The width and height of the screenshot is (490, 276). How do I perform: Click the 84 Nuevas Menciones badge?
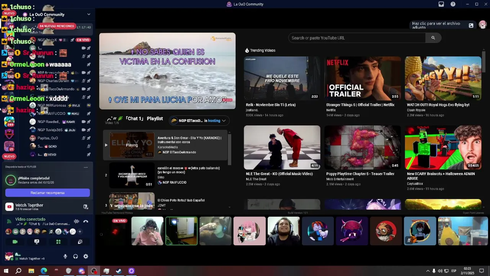(56, 26)
